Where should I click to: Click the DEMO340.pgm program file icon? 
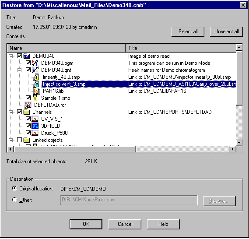point(35,63)
